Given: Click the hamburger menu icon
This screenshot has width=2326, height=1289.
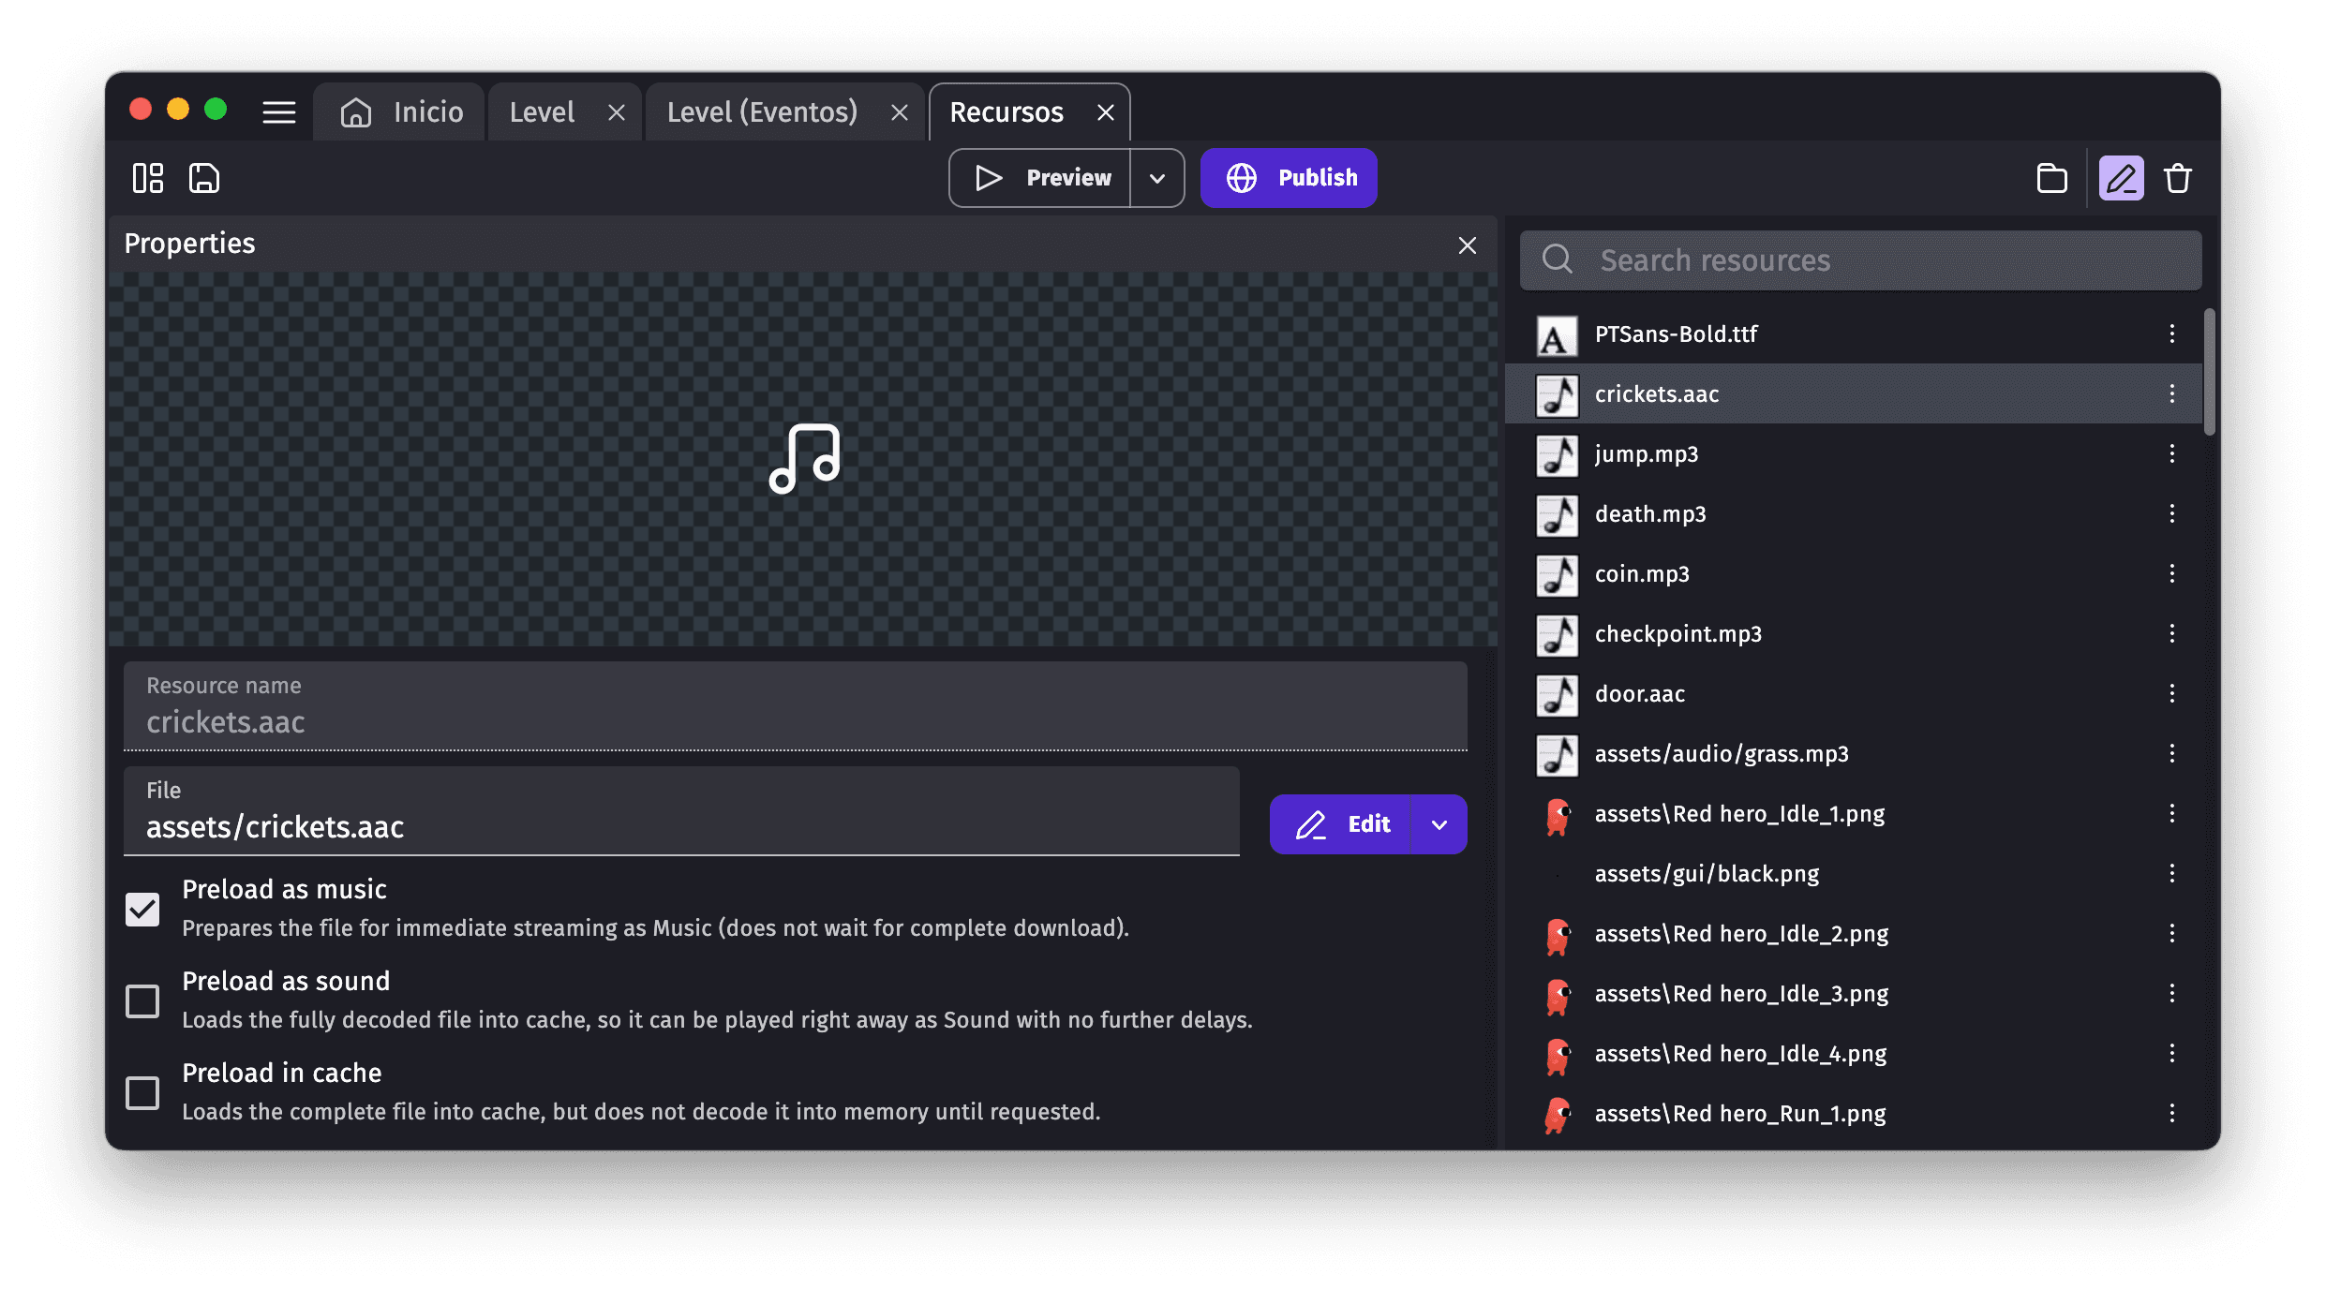Looking at the screenshot, I should click(x=278, y=111).
